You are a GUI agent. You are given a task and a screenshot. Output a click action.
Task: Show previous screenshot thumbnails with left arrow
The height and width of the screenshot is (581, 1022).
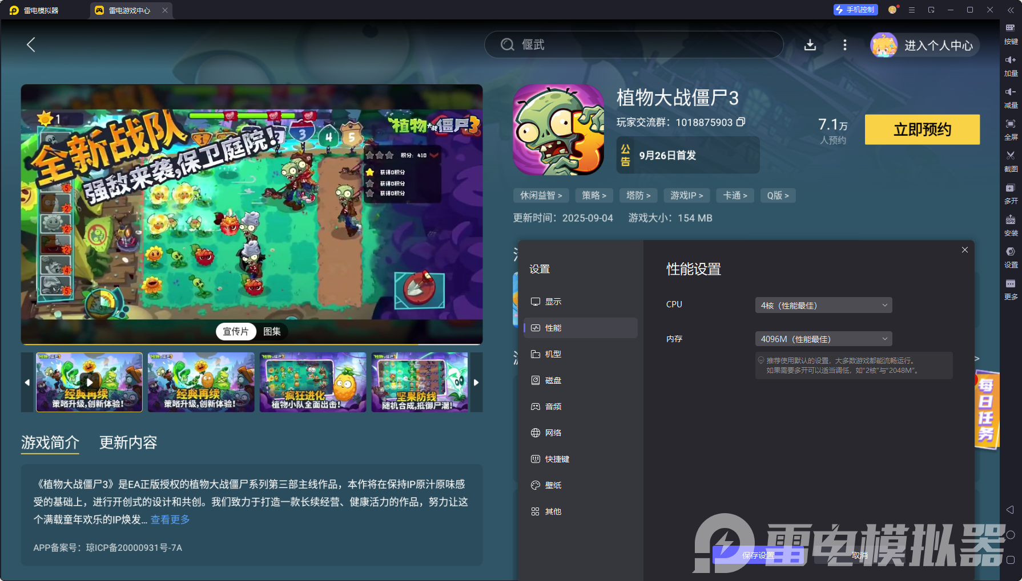point(27,382)
